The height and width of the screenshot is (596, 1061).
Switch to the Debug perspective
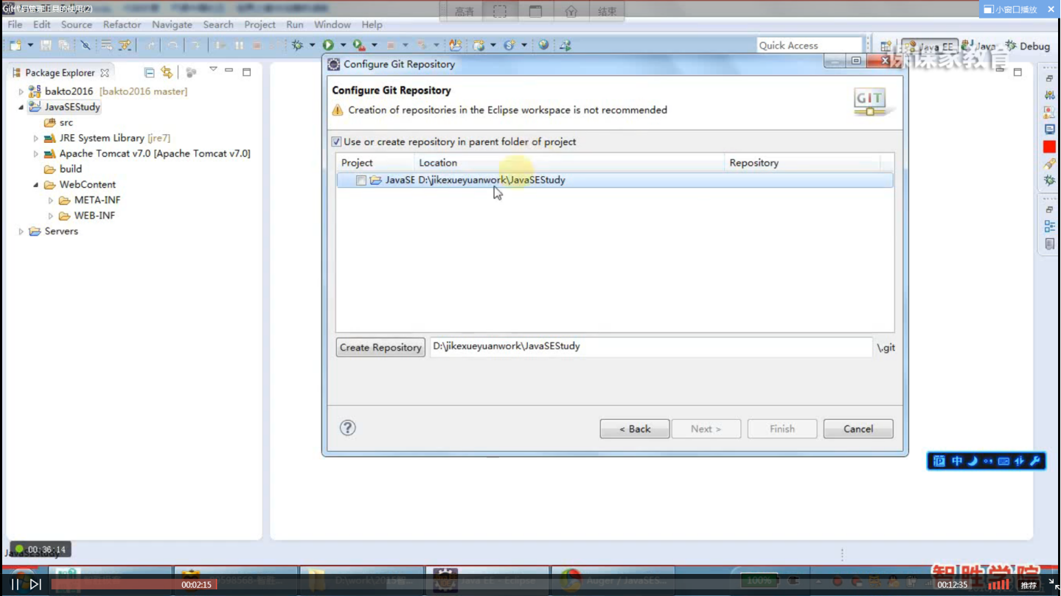click(x=1028, y=46)
